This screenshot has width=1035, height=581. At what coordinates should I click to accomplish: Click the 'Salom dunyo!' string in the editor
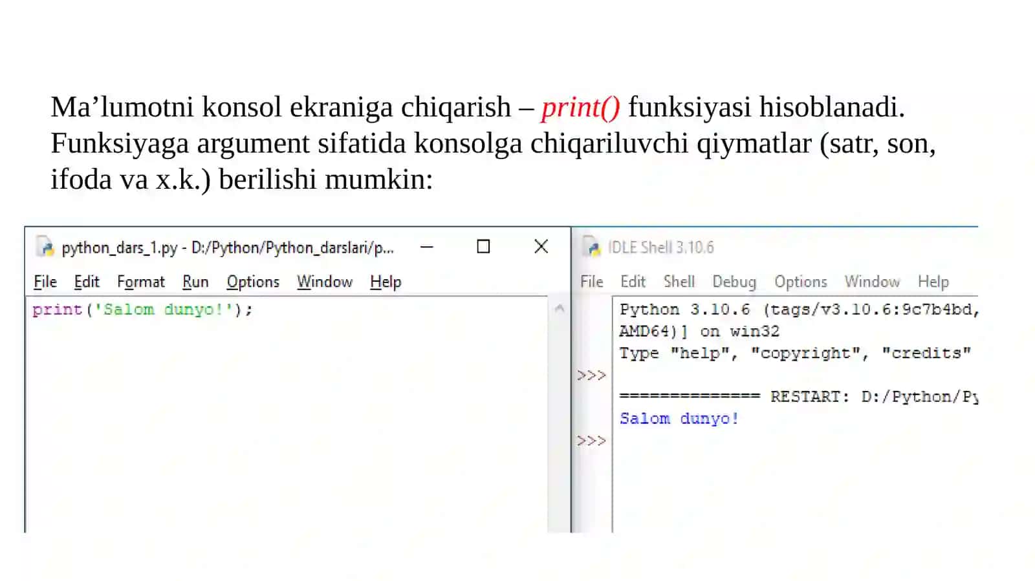click(x=164, y=310)
